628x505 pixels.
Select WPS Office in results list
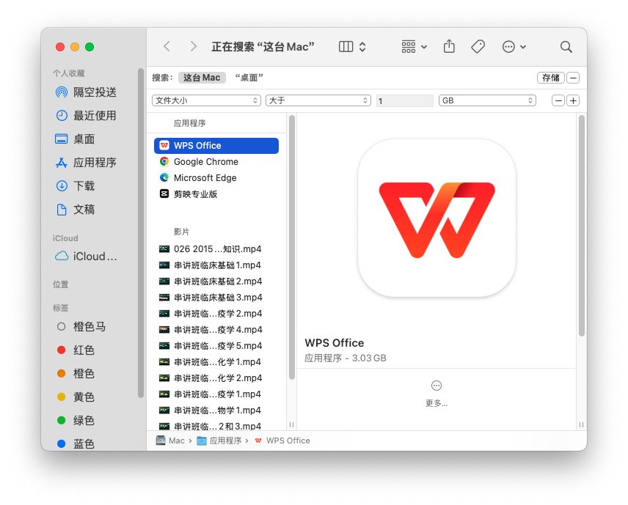pyautogui.click(x=216, y=146)
